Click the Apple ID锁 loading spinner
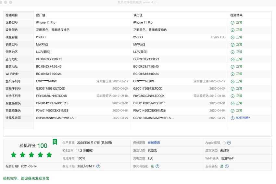 [x=224, y=143]
